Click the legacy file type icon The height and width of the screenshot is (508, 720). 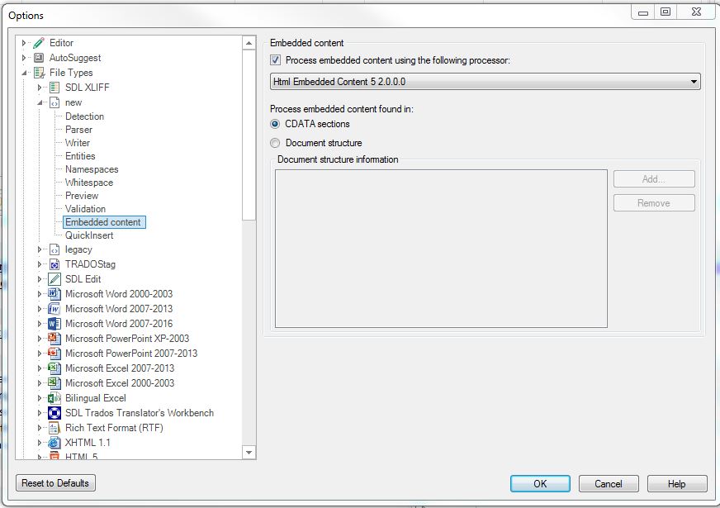(54, 249)
